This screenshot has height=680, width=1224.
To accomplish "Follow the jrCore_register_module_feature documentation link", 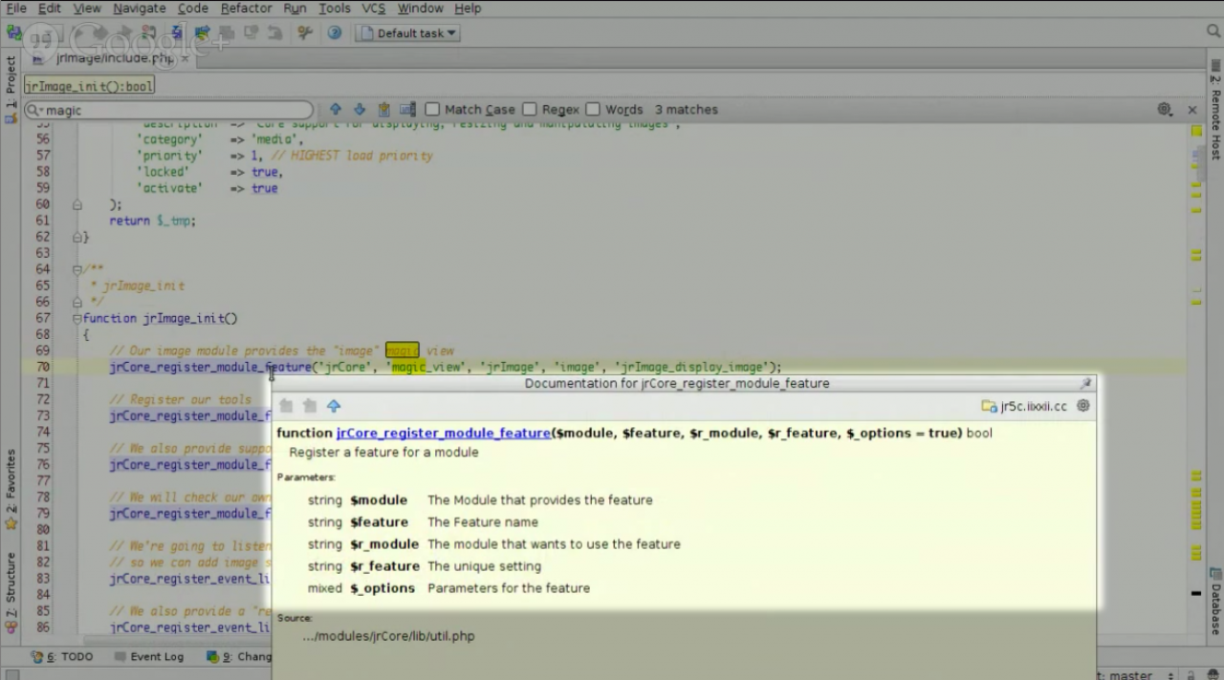I will tap(443, 433).
